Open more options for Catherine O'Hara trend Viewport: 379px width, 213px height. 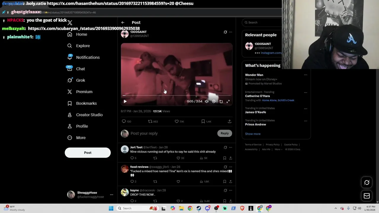[x=306, y=93]
